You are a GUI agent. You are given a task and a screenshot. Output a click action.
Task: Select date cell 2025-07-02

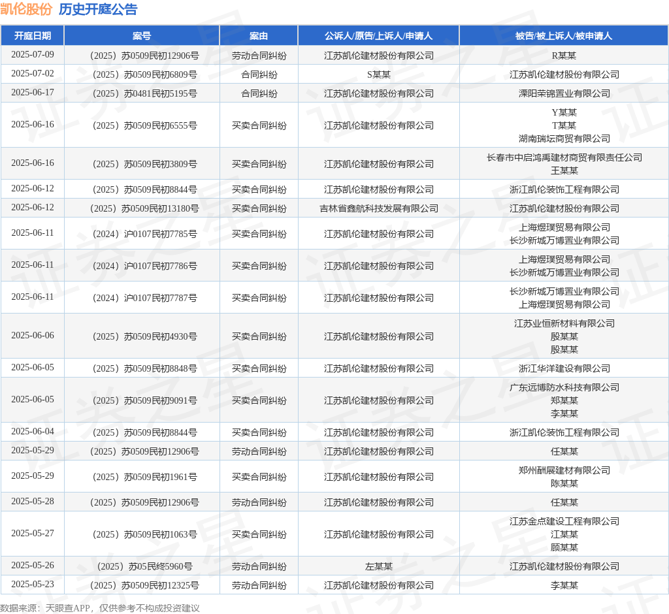tap(33, 73)
